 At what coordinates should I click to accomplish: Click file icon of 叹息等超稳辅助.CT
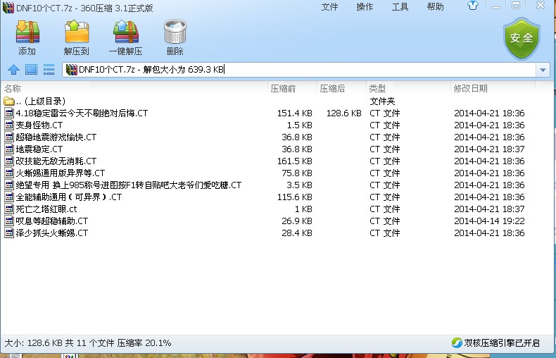pos(9,221)
